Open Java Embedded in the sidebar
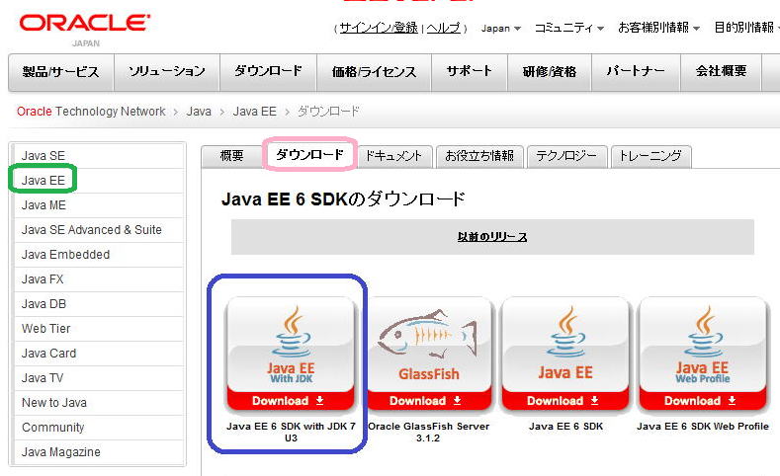Screen dimensions: 780x476 tap(99, 255)
